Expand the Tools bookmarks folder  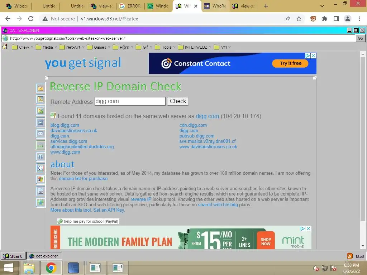click(x=165, y=47)
